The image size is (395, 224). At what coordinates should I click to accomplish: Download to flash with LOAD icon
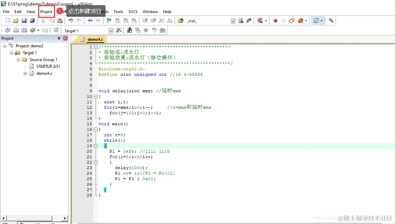(56, 31)
